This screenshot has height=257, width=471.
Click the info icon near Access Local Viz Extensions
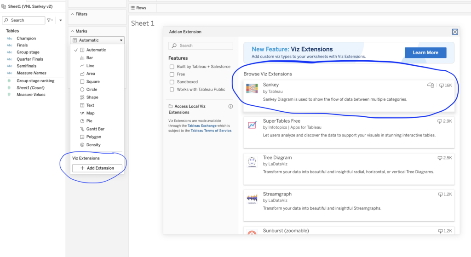point(230,106)
